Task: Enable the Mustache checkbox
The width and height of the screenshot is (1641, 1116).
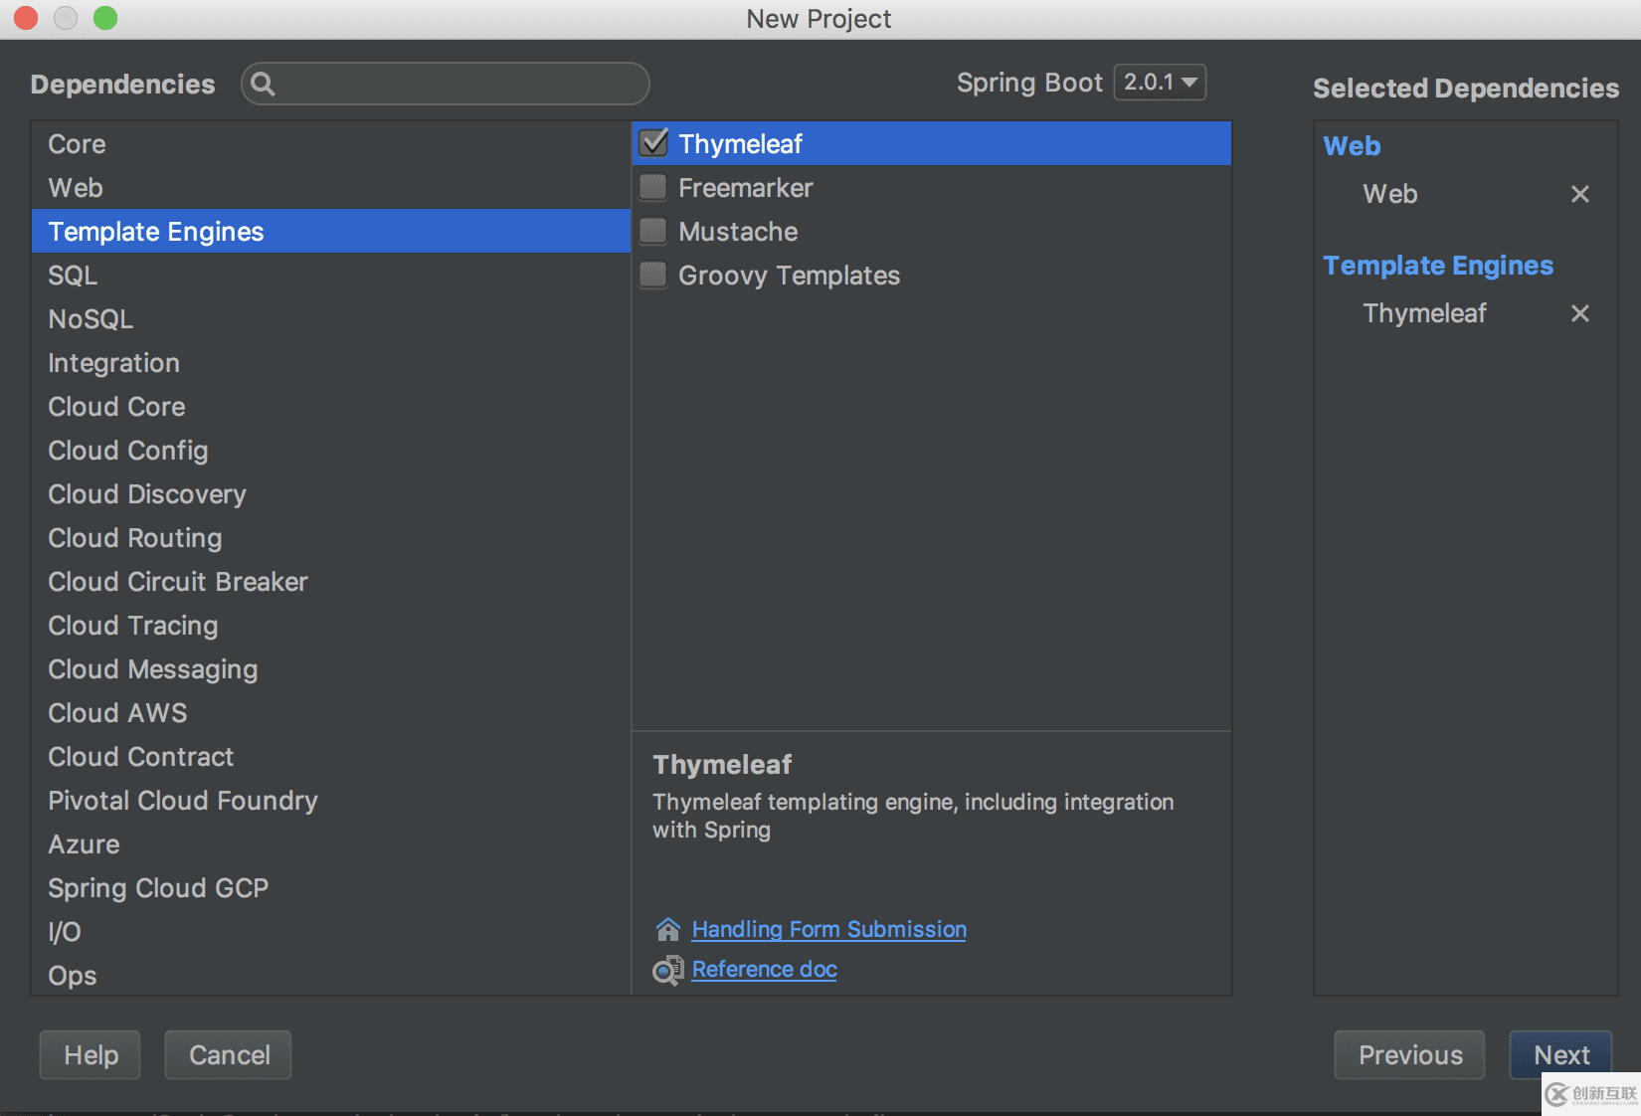Action: coord(653,231)
